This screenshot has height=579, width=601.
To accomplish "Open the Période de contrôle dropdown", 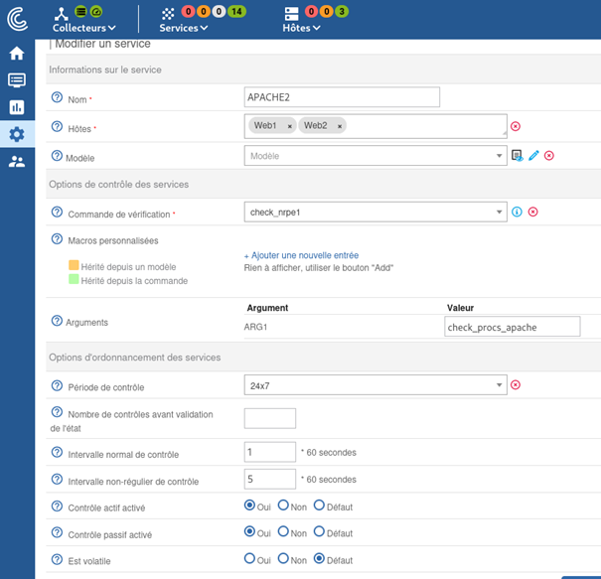I will [375, 385].
